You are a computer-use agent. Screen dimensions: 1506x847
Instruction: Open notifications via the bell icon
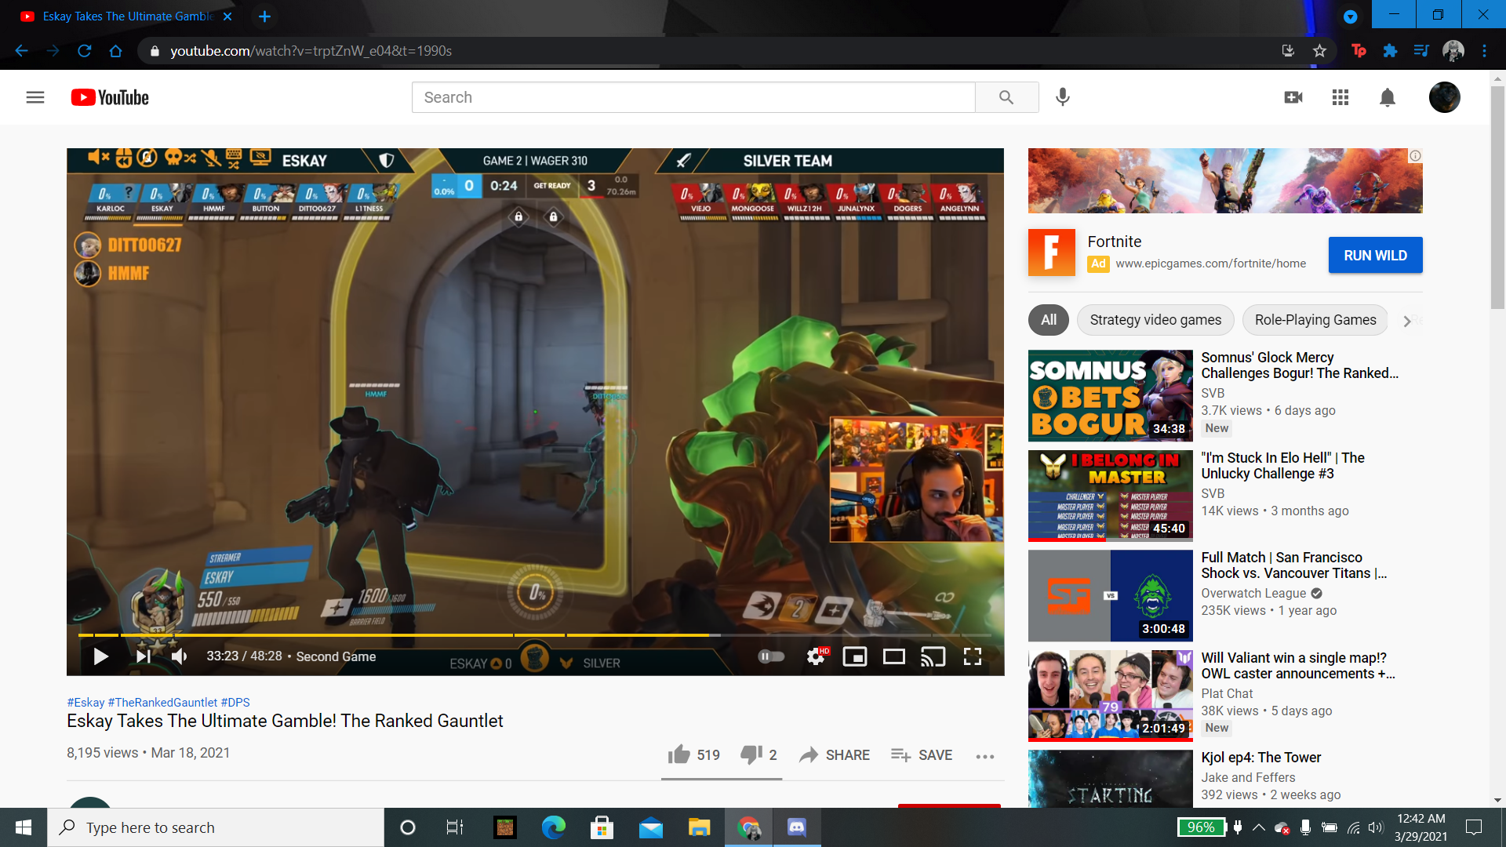[1386, 97]
